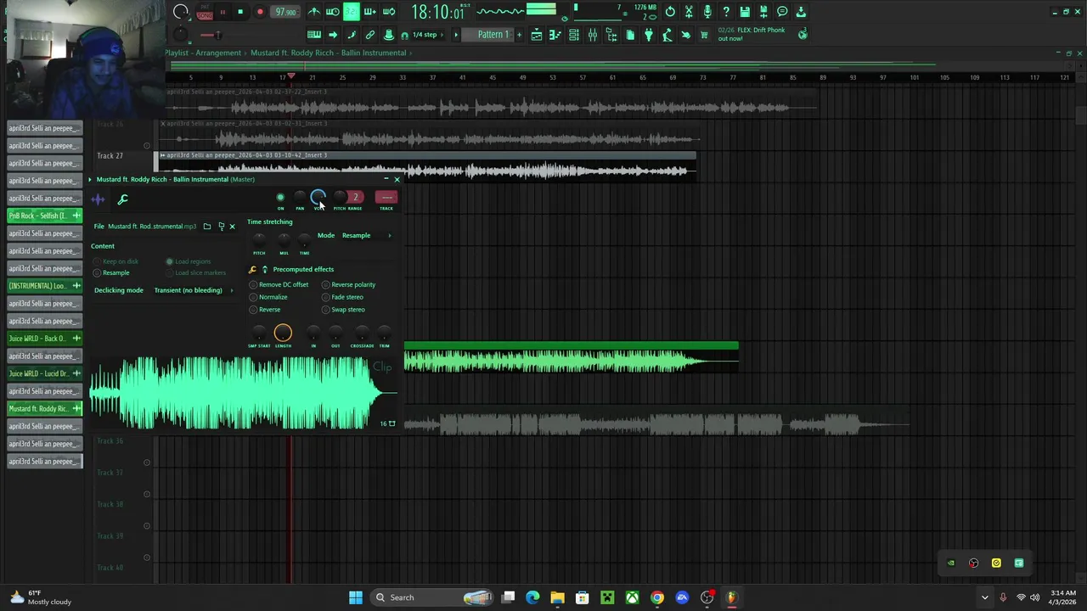Save the project with floppy icon
Screen dimensions: 1087x611
pos(745,12)
